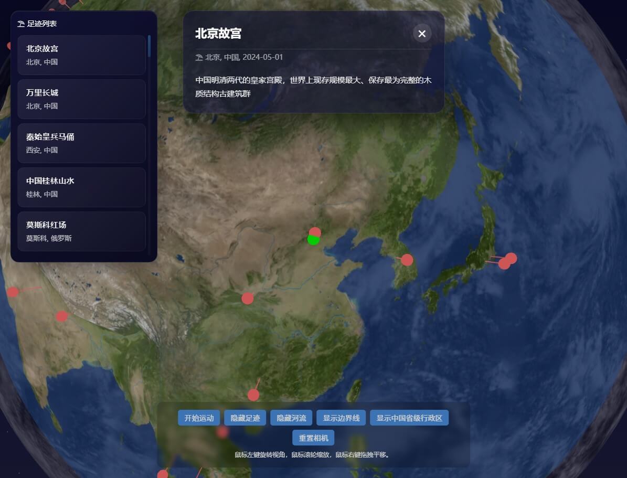This screenshot has width=627, height=478.
Task: Select 万里长城 in the footprint list
Action: tap(81, 99)
